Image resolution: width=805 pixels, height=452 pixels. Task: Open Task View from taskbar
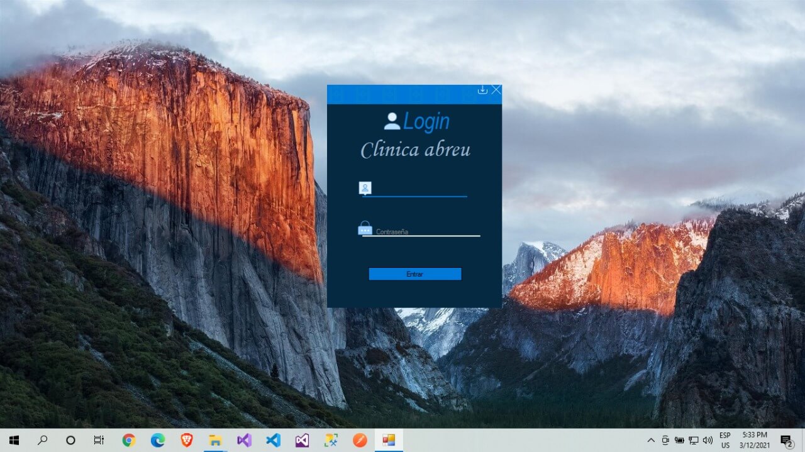click(99, 440)
